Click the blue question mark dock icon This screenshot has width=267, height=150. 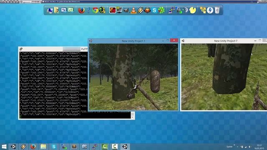88,10
